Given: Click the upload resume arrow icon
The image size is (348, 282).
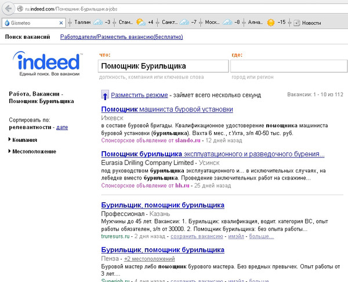Looking at the screenshot, I should pyautogui.click(x=105, y=95).
